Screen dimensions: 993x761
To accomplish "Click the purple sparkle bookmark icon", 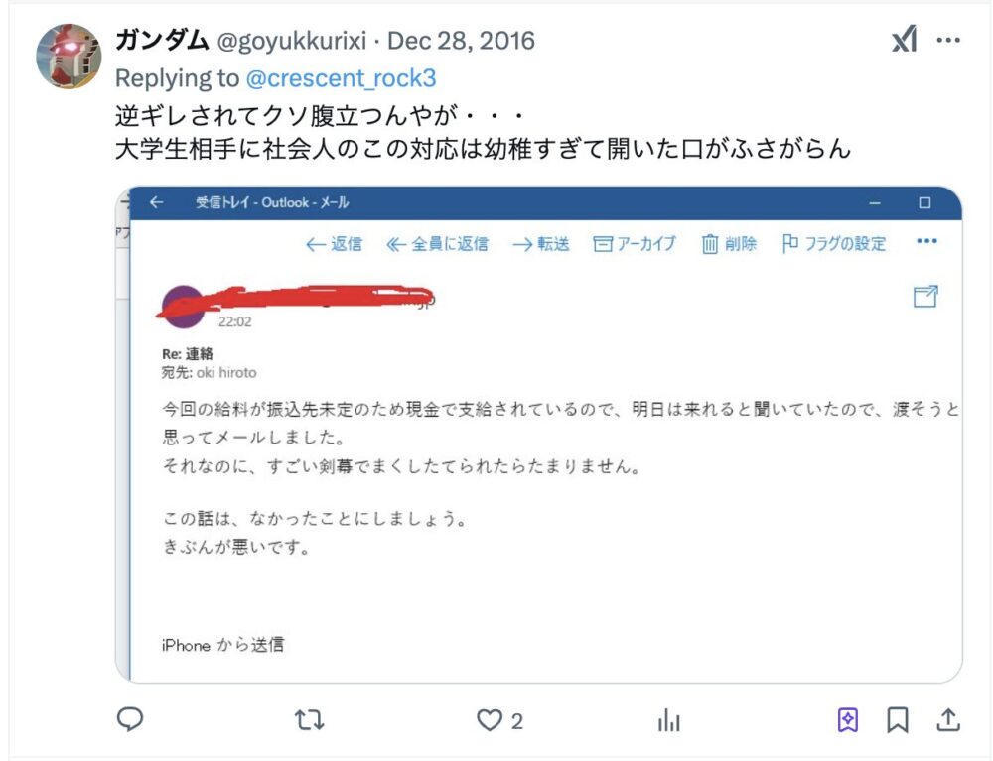I will pos(848,720).
